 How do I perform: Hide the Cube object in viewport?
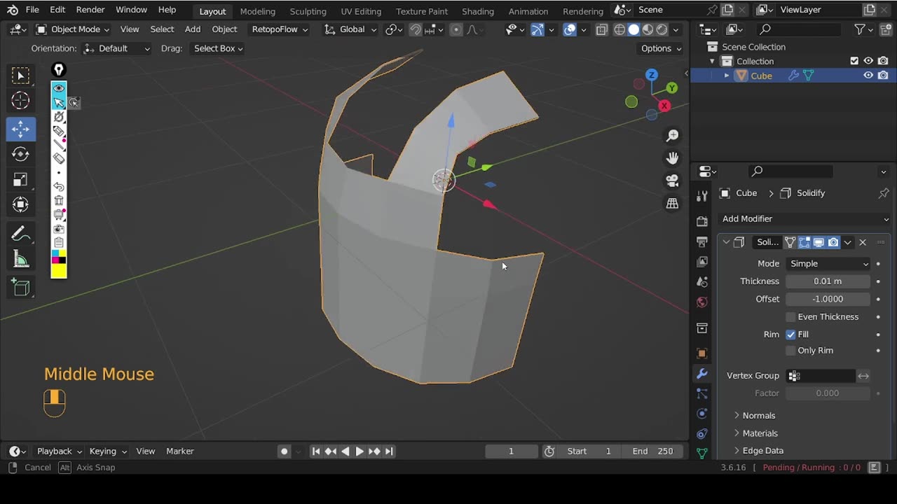point(868,76)
